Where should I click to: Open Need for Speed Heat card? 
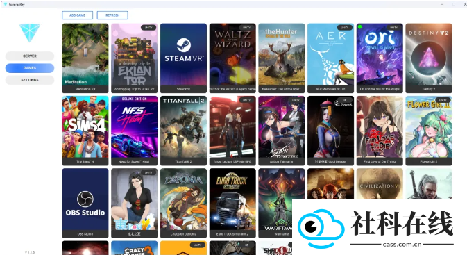tap(135, 131)
